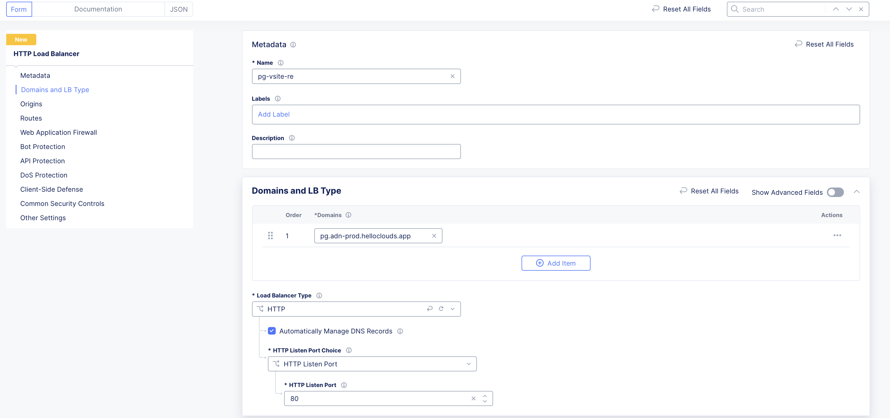Viewport: 890px width, 418px height.
Task: Clear the Name field with the X icon
Action: tap(452, 76)
